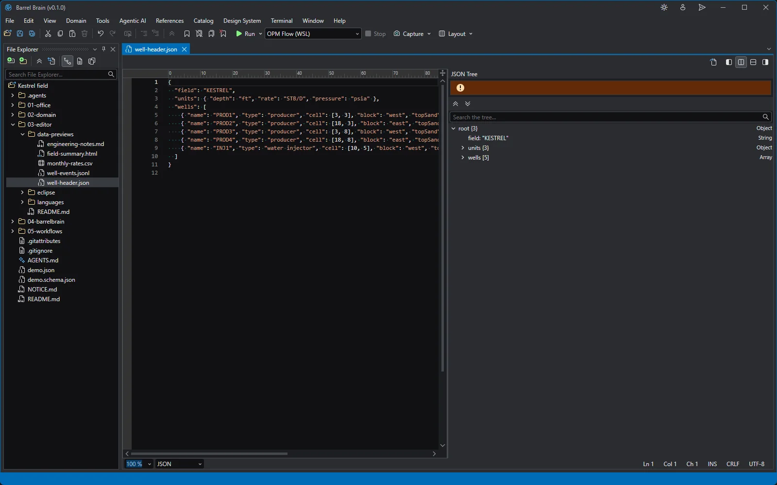Click the Capture button
The width and height of the screenshot is (777, 485).
(408, 33)
